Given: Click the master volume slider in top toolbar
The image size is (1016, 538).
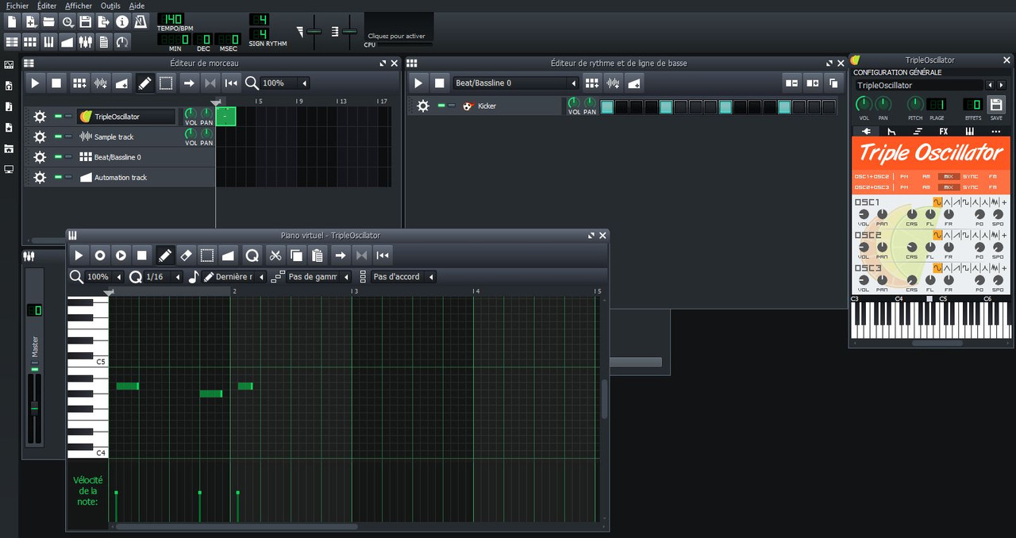Looking at the screenshot, I should (x=314, y=31).
